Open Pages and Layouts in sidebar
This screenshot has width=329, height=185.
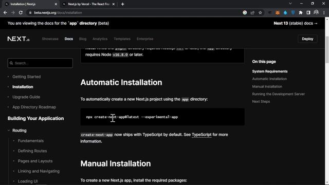click(x=35, y=161)
